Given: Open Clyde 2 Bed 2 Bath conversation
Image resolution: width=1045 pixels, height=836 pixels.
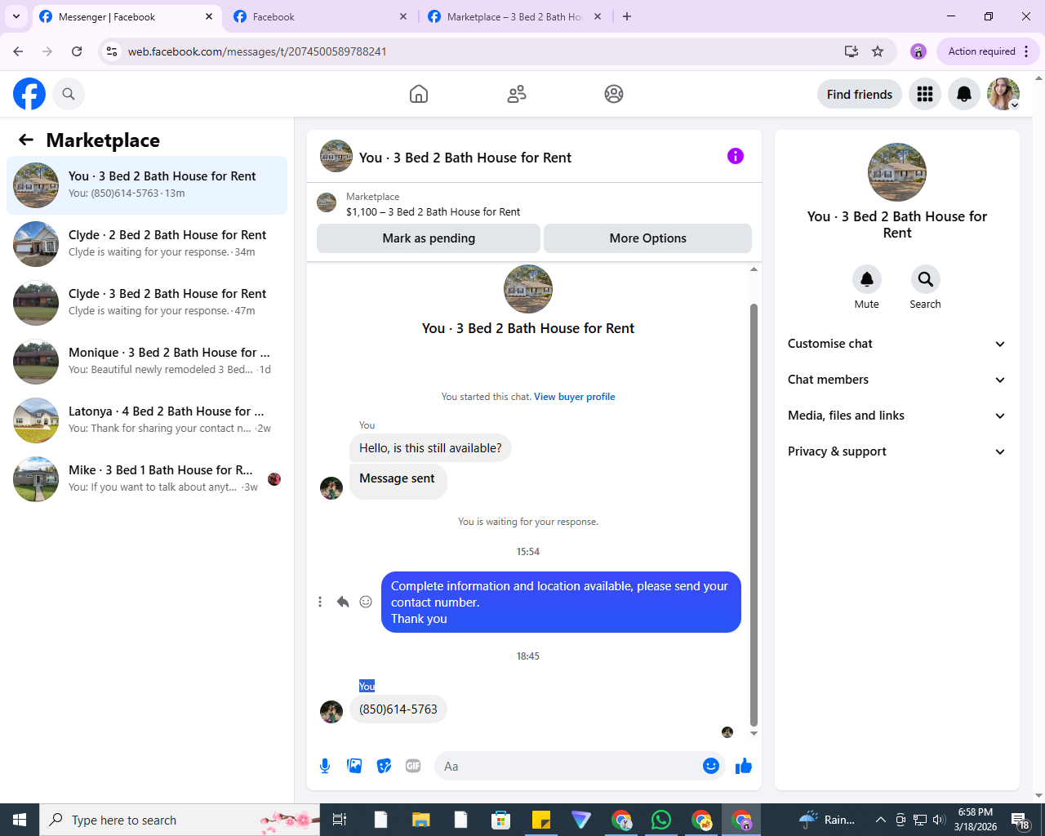Looking at the screenshot, I should (147, 244).
